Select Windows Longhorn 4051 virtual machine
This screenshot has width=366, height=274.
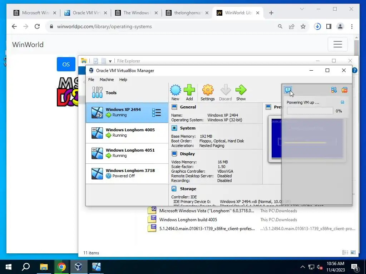coord(127,153)
